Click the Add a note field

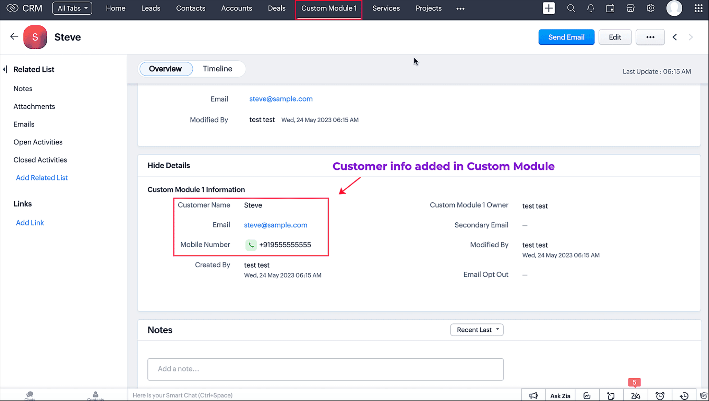325,369
